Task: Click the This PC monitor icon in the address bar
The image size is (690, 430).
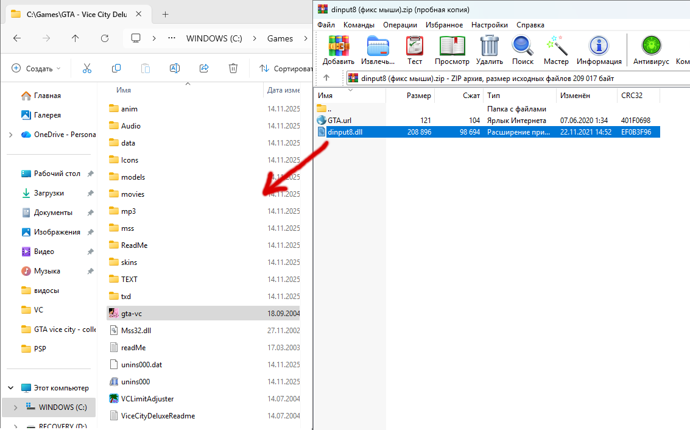Action: [136, 38]
